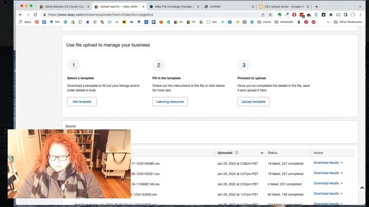Open the Chrome profile avatar
Image resolution: width=369 pixels, height=207 pixels.
click(x=353, y=14)
